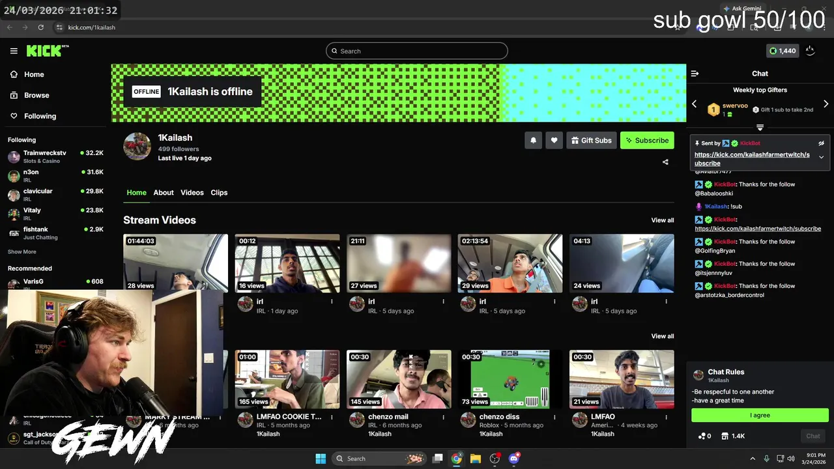The width and height of the screenshot is (834, 469).
Task: Show previous top gifter
Action: 694,104
